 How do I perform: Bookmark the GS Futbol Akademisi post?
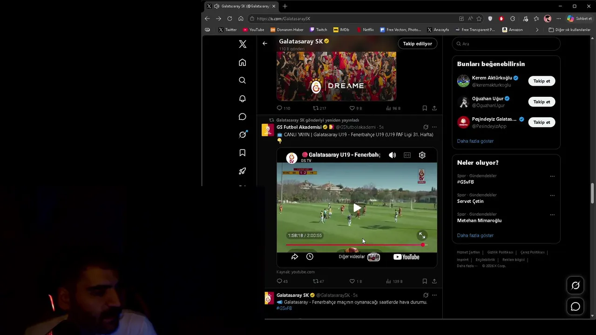(x=425, y=281)
